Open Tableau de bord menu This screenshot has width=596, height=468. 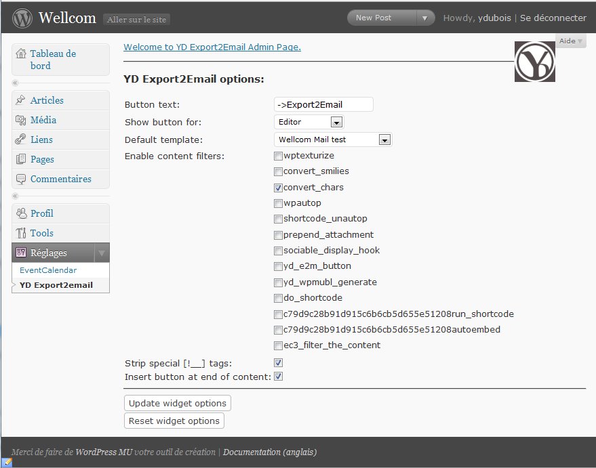[x=53, y=60]
